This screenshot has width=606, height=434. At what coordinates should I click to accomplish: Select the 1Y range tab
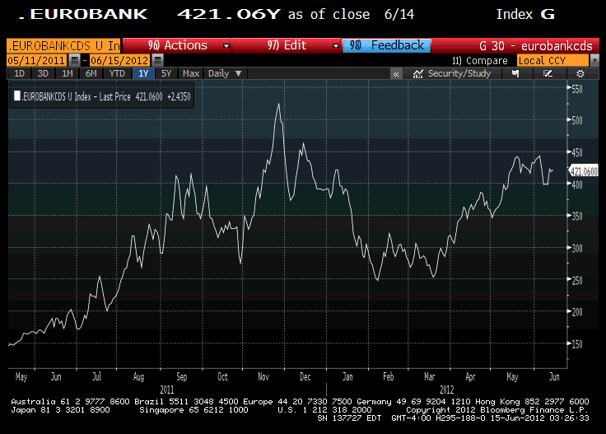143,73
